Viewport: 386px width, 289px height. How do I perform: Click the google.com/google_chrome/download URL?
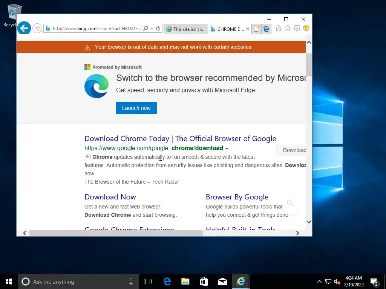[x=154, y=148]
